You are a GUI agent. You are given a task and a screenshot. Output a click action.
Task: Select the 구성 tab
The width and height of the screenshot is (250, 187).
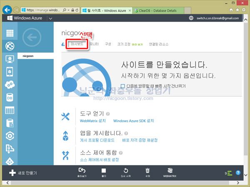(108, 44)
